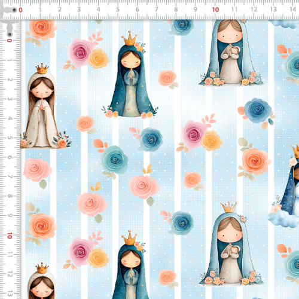Click the dark blue rose beside vertical ruler mark 4
299x299 pixels.
[x=258, y=111]
